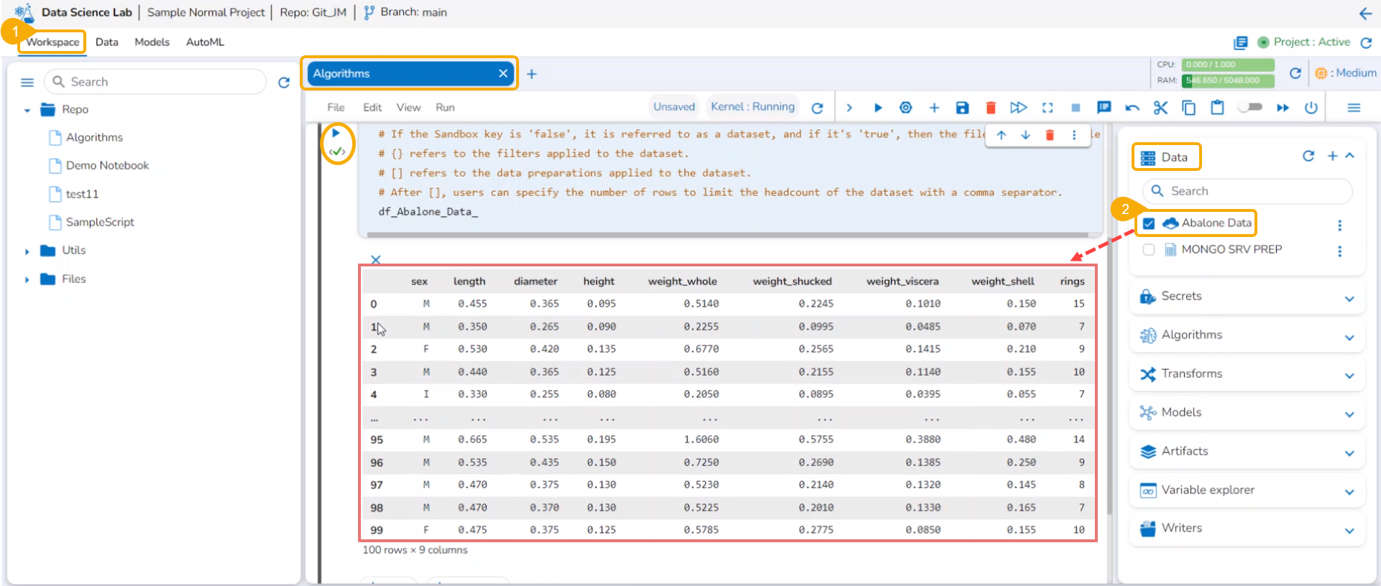Click the kernel power shutdown icon
Viewport: 1381px width, 586px height.
coord(1311,108)
